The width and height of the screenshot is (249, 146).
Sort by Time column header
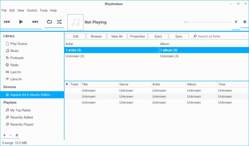(233, 84)
